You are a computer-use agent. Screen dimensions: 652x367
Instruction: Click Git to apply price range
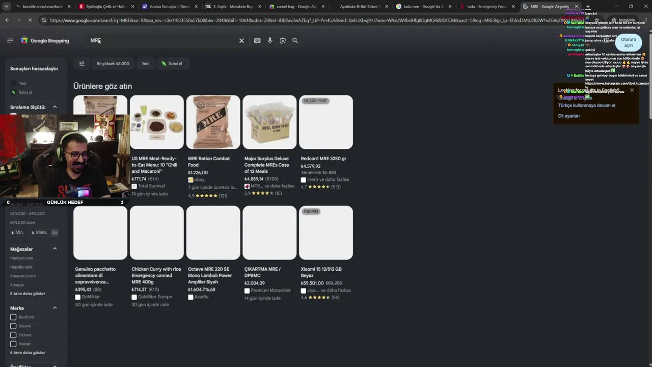click(55, 233)
